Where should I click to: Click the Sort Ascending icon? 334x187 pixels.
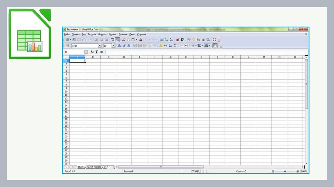(x=166, y=40)
